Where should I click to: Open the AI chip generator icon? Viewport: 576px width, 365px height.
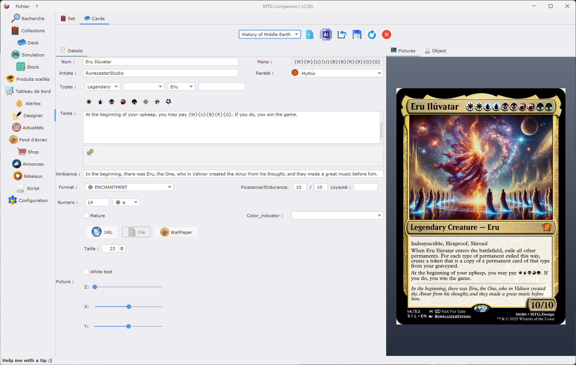coord(326,34)
